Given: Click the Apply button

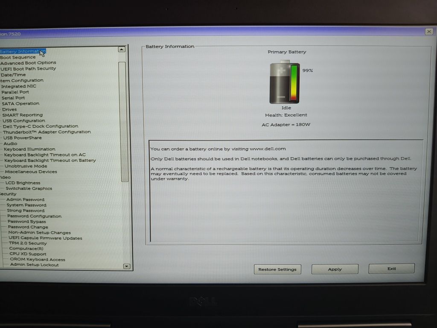Looking at the screenshot, I should (x=335, y=269).
